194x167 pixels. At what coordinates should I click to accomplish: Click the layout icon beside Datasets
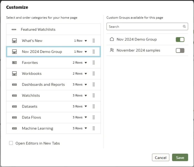(x=14, y=106)
